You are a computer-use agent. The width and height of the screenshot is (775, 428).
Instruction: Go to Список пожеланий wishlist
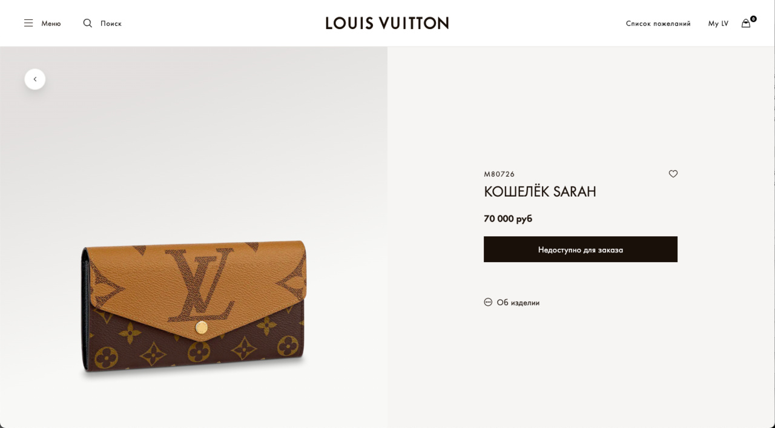(658, 24)
